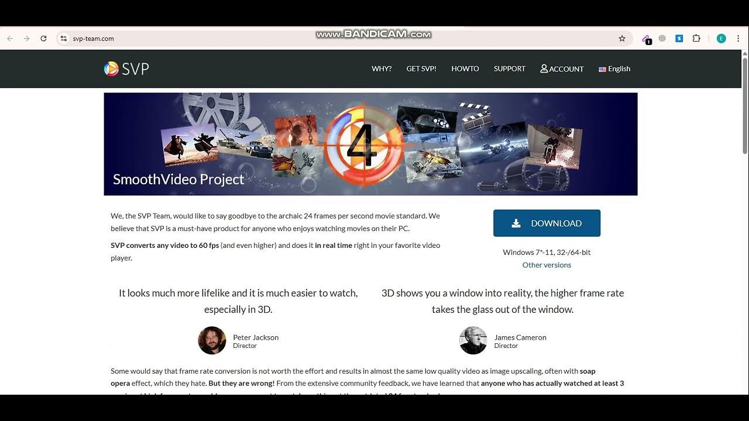Bookmark this page with the star icon
The height and width of the screenshot is (421, 749).
622,39
